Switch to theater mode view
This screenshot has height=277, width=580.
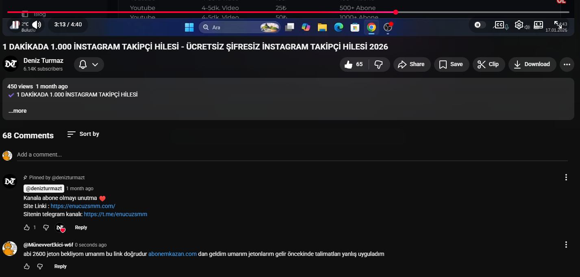coord(539,25)
